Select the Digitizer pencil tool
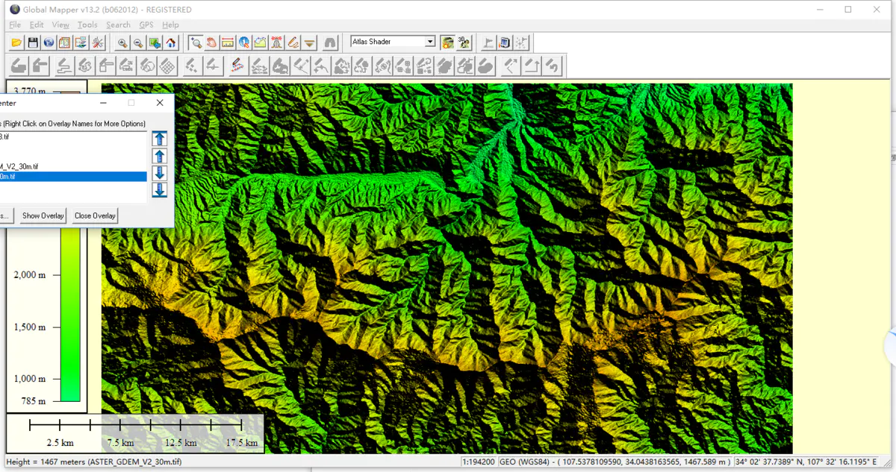The height and width of the screenshot is (472, 896). (x=293, y=43)
